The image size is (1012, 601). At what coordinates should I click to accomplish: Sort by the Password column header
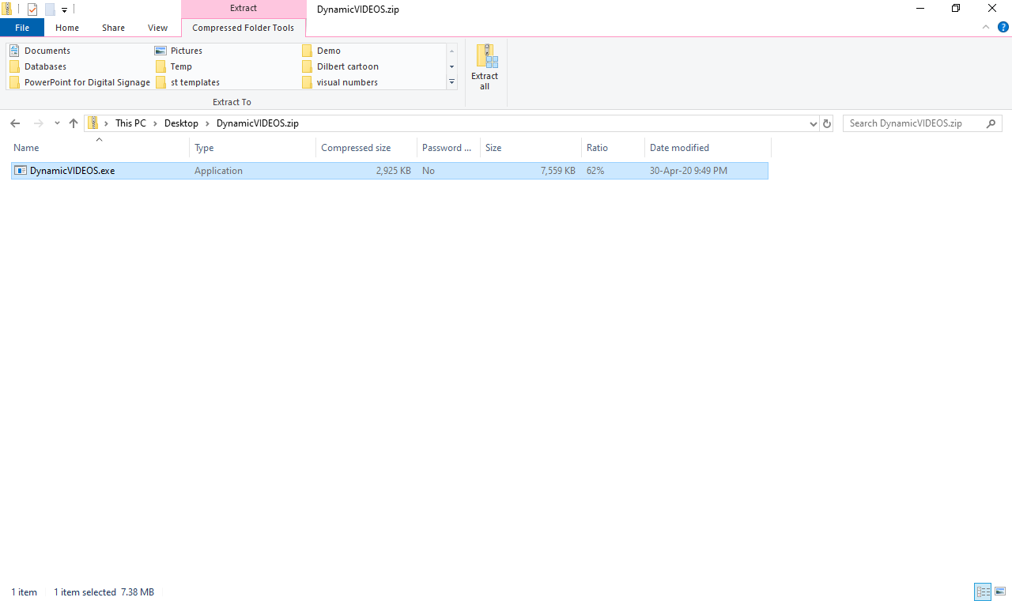(448, 148)
